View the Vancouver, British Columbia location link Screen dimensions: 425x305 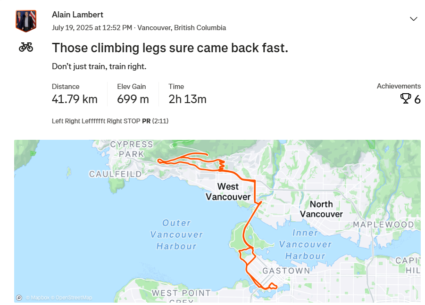click(181, 27)
